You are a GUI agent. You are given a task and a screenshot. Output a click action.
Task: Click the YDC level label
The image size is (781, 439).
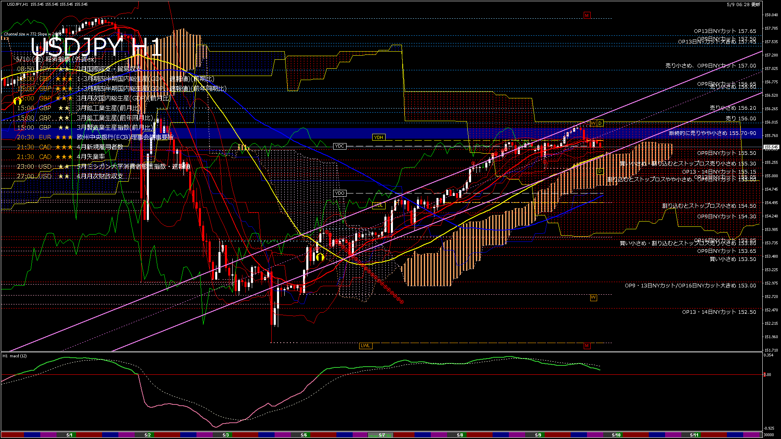tap(340, 146)
